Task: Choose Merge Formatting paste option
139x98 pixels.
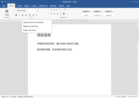Action: [x=37, y=26]
